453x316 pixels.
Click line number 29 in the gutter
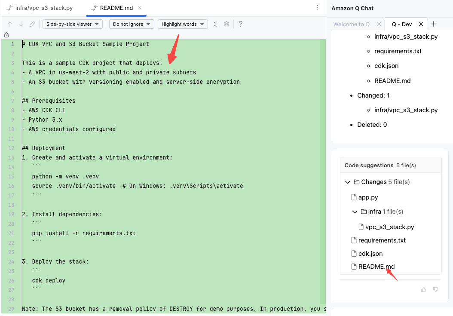pos(11,309)
